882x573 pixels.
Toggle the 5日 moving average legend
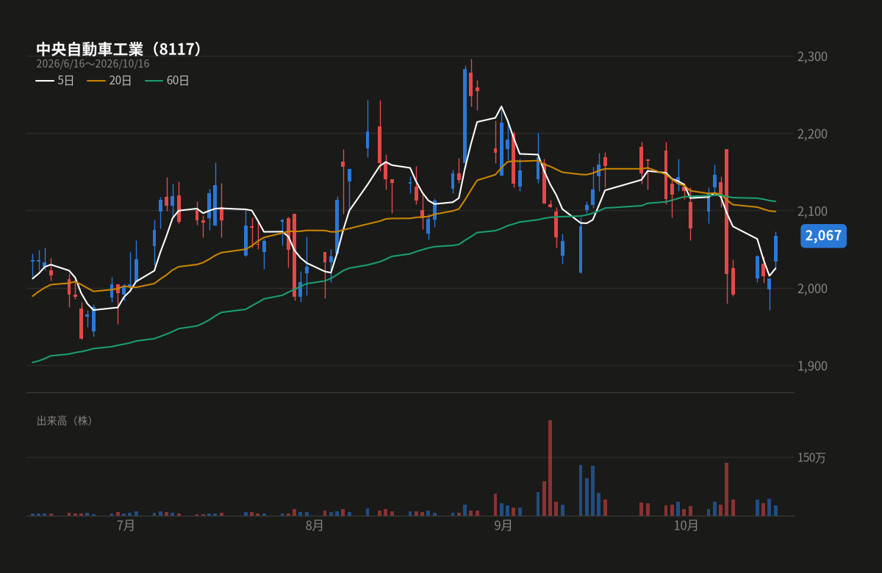(55, 81)
